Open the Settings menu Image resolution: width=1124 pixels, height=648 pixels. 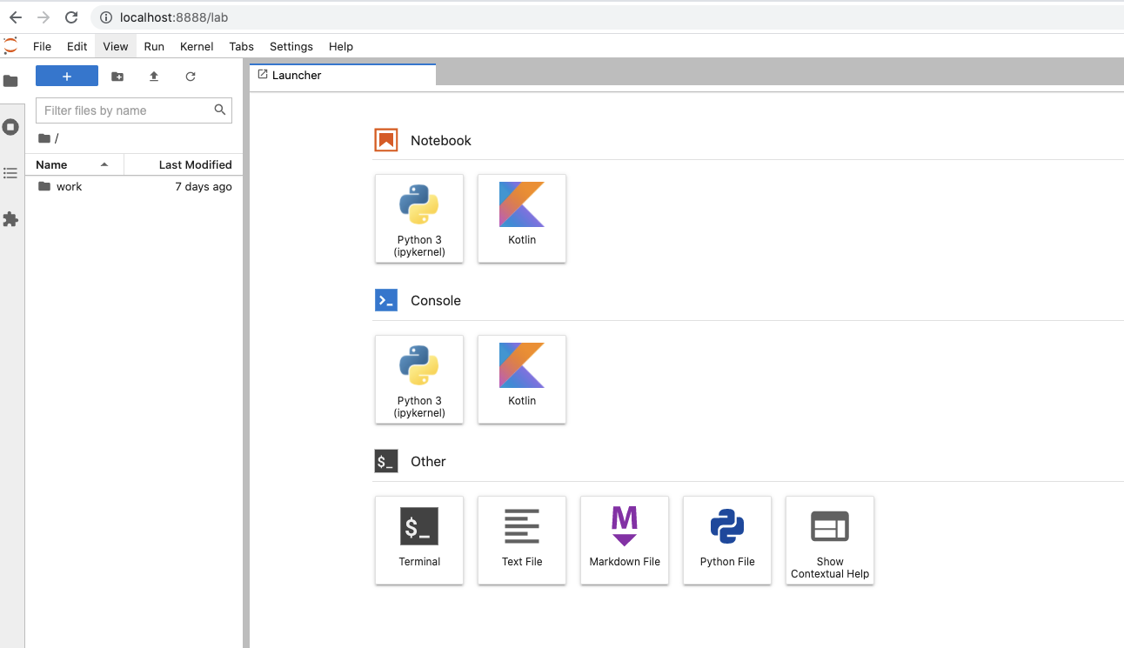tap(291, 47)
